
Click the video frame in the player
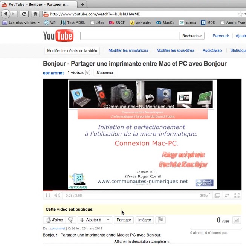click(x=142, y=134)
